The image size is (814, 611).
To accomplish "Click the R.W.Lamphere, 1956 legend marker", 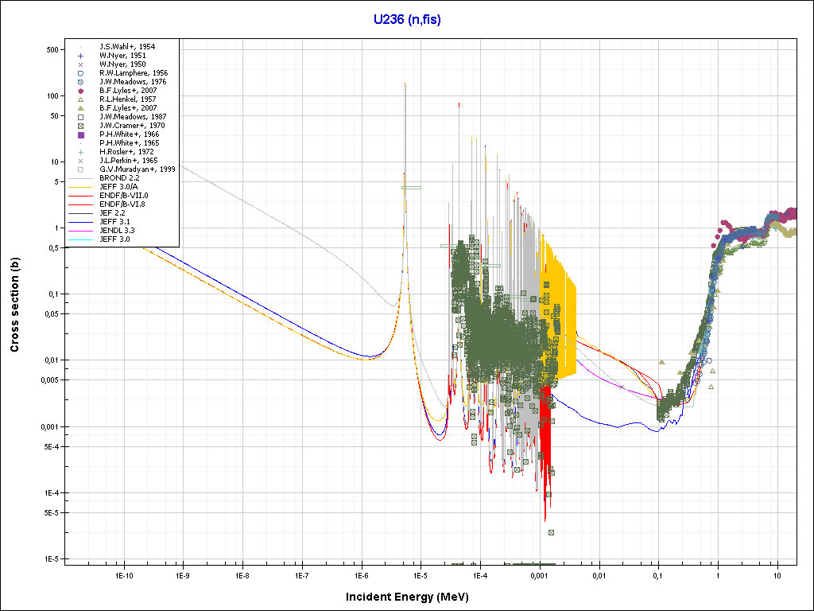I will pyautogui.click(x=80, y=73).
